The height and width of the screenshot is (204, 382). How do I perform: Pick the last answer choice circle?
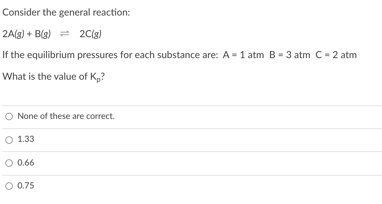point(8,185)
